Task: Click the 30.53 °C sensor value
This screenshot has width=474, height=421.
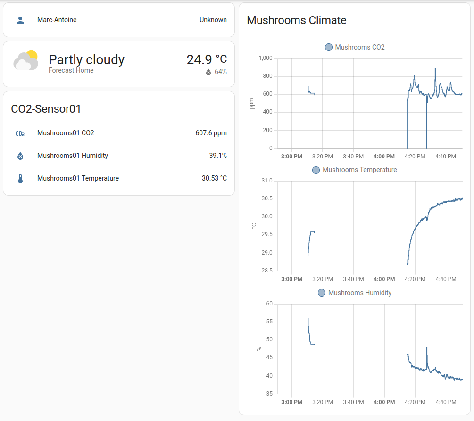Action: 214,179
